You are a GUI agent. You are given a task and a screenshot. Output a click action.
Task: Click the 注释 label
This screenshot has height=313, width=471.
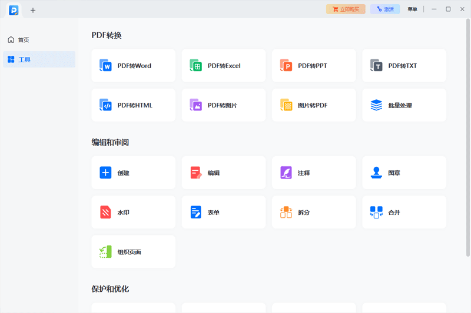point(304,173)
